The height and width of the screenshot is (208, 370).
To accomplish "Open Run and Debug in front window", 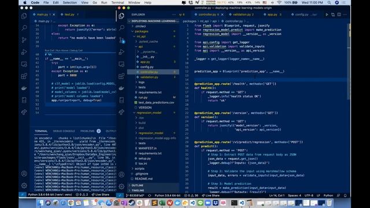I will (121, 52).
